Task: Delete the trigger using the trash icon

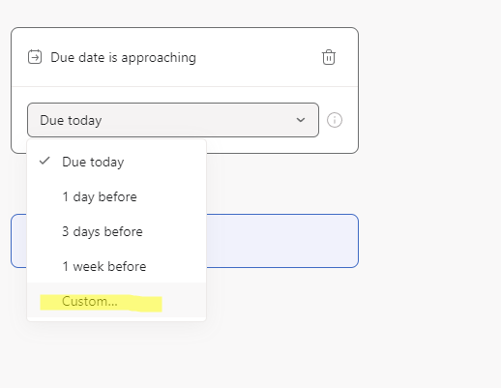Action: (329, 57)
